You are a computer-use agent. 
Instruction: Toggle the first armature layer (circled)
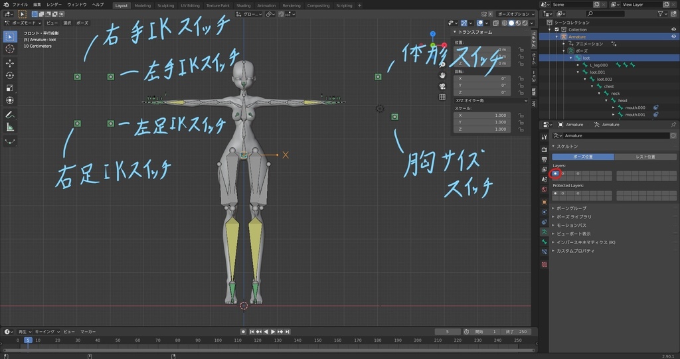[555, 173]
